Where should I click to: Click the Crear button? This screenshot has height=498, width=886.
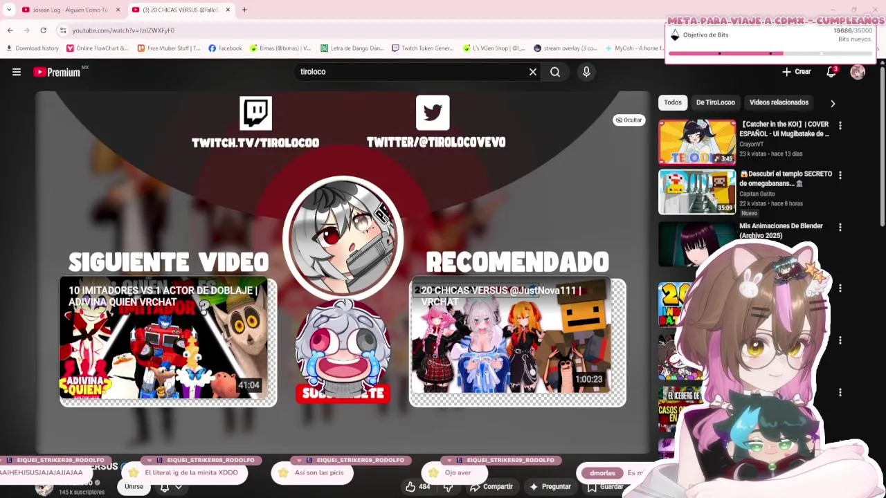pos(797,72)
